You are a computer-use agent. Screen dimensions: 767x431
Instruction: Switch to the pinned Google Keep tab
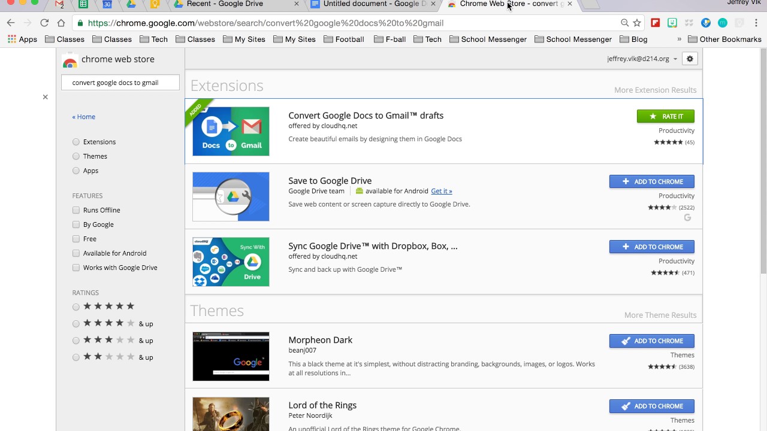tap(155, 4)
